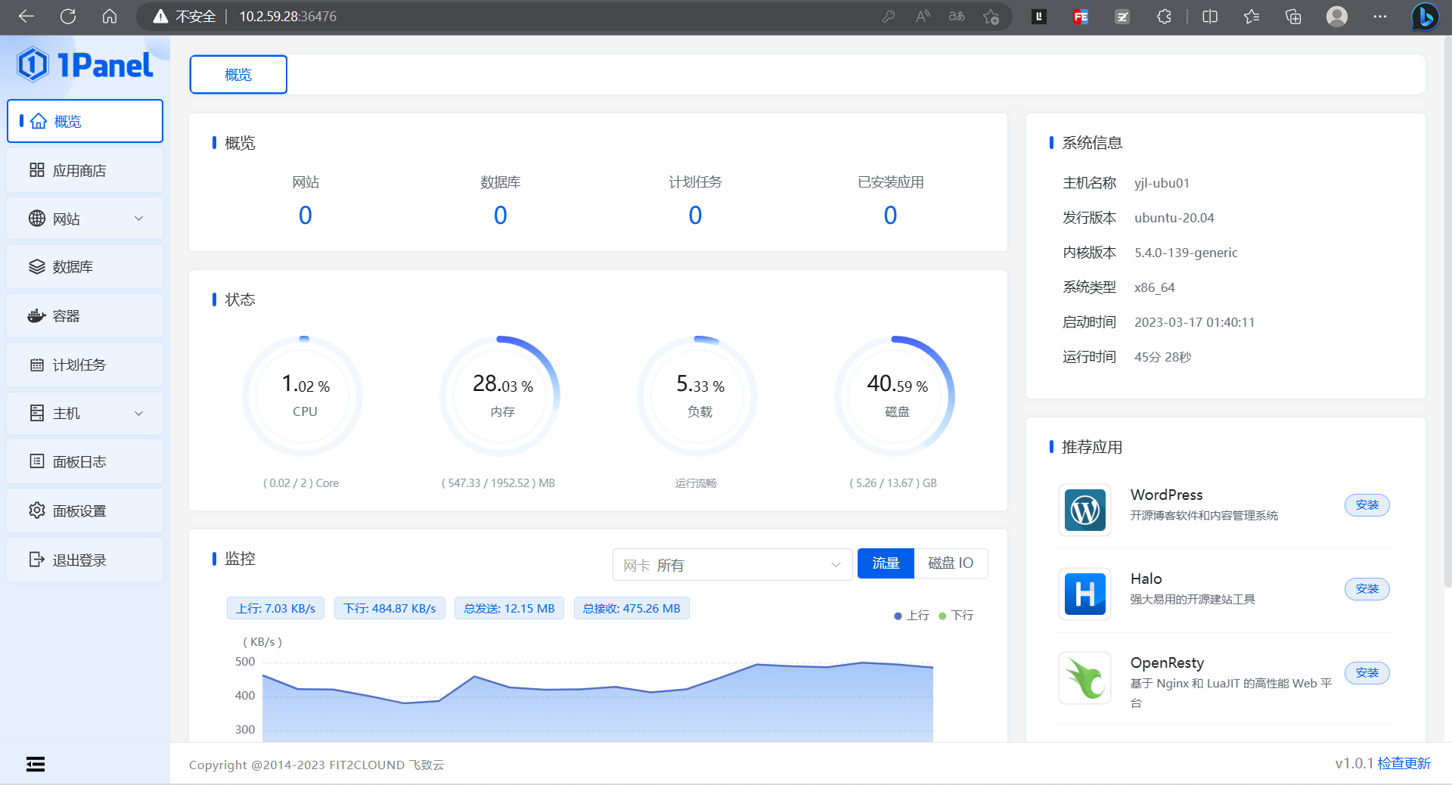The image size is (1452, 785).
Task: Open 面板设置 menu item
Action: (85, 510)
